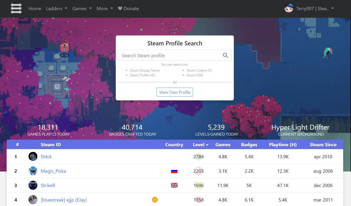Click the heart Donate link

point(128,8)
